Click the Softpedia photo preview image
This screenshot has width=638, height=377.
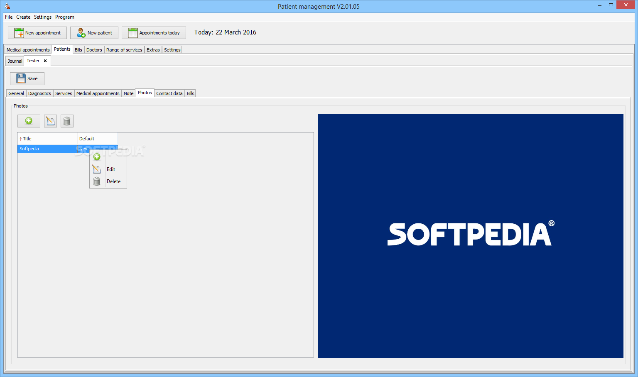tap(471, 235)
